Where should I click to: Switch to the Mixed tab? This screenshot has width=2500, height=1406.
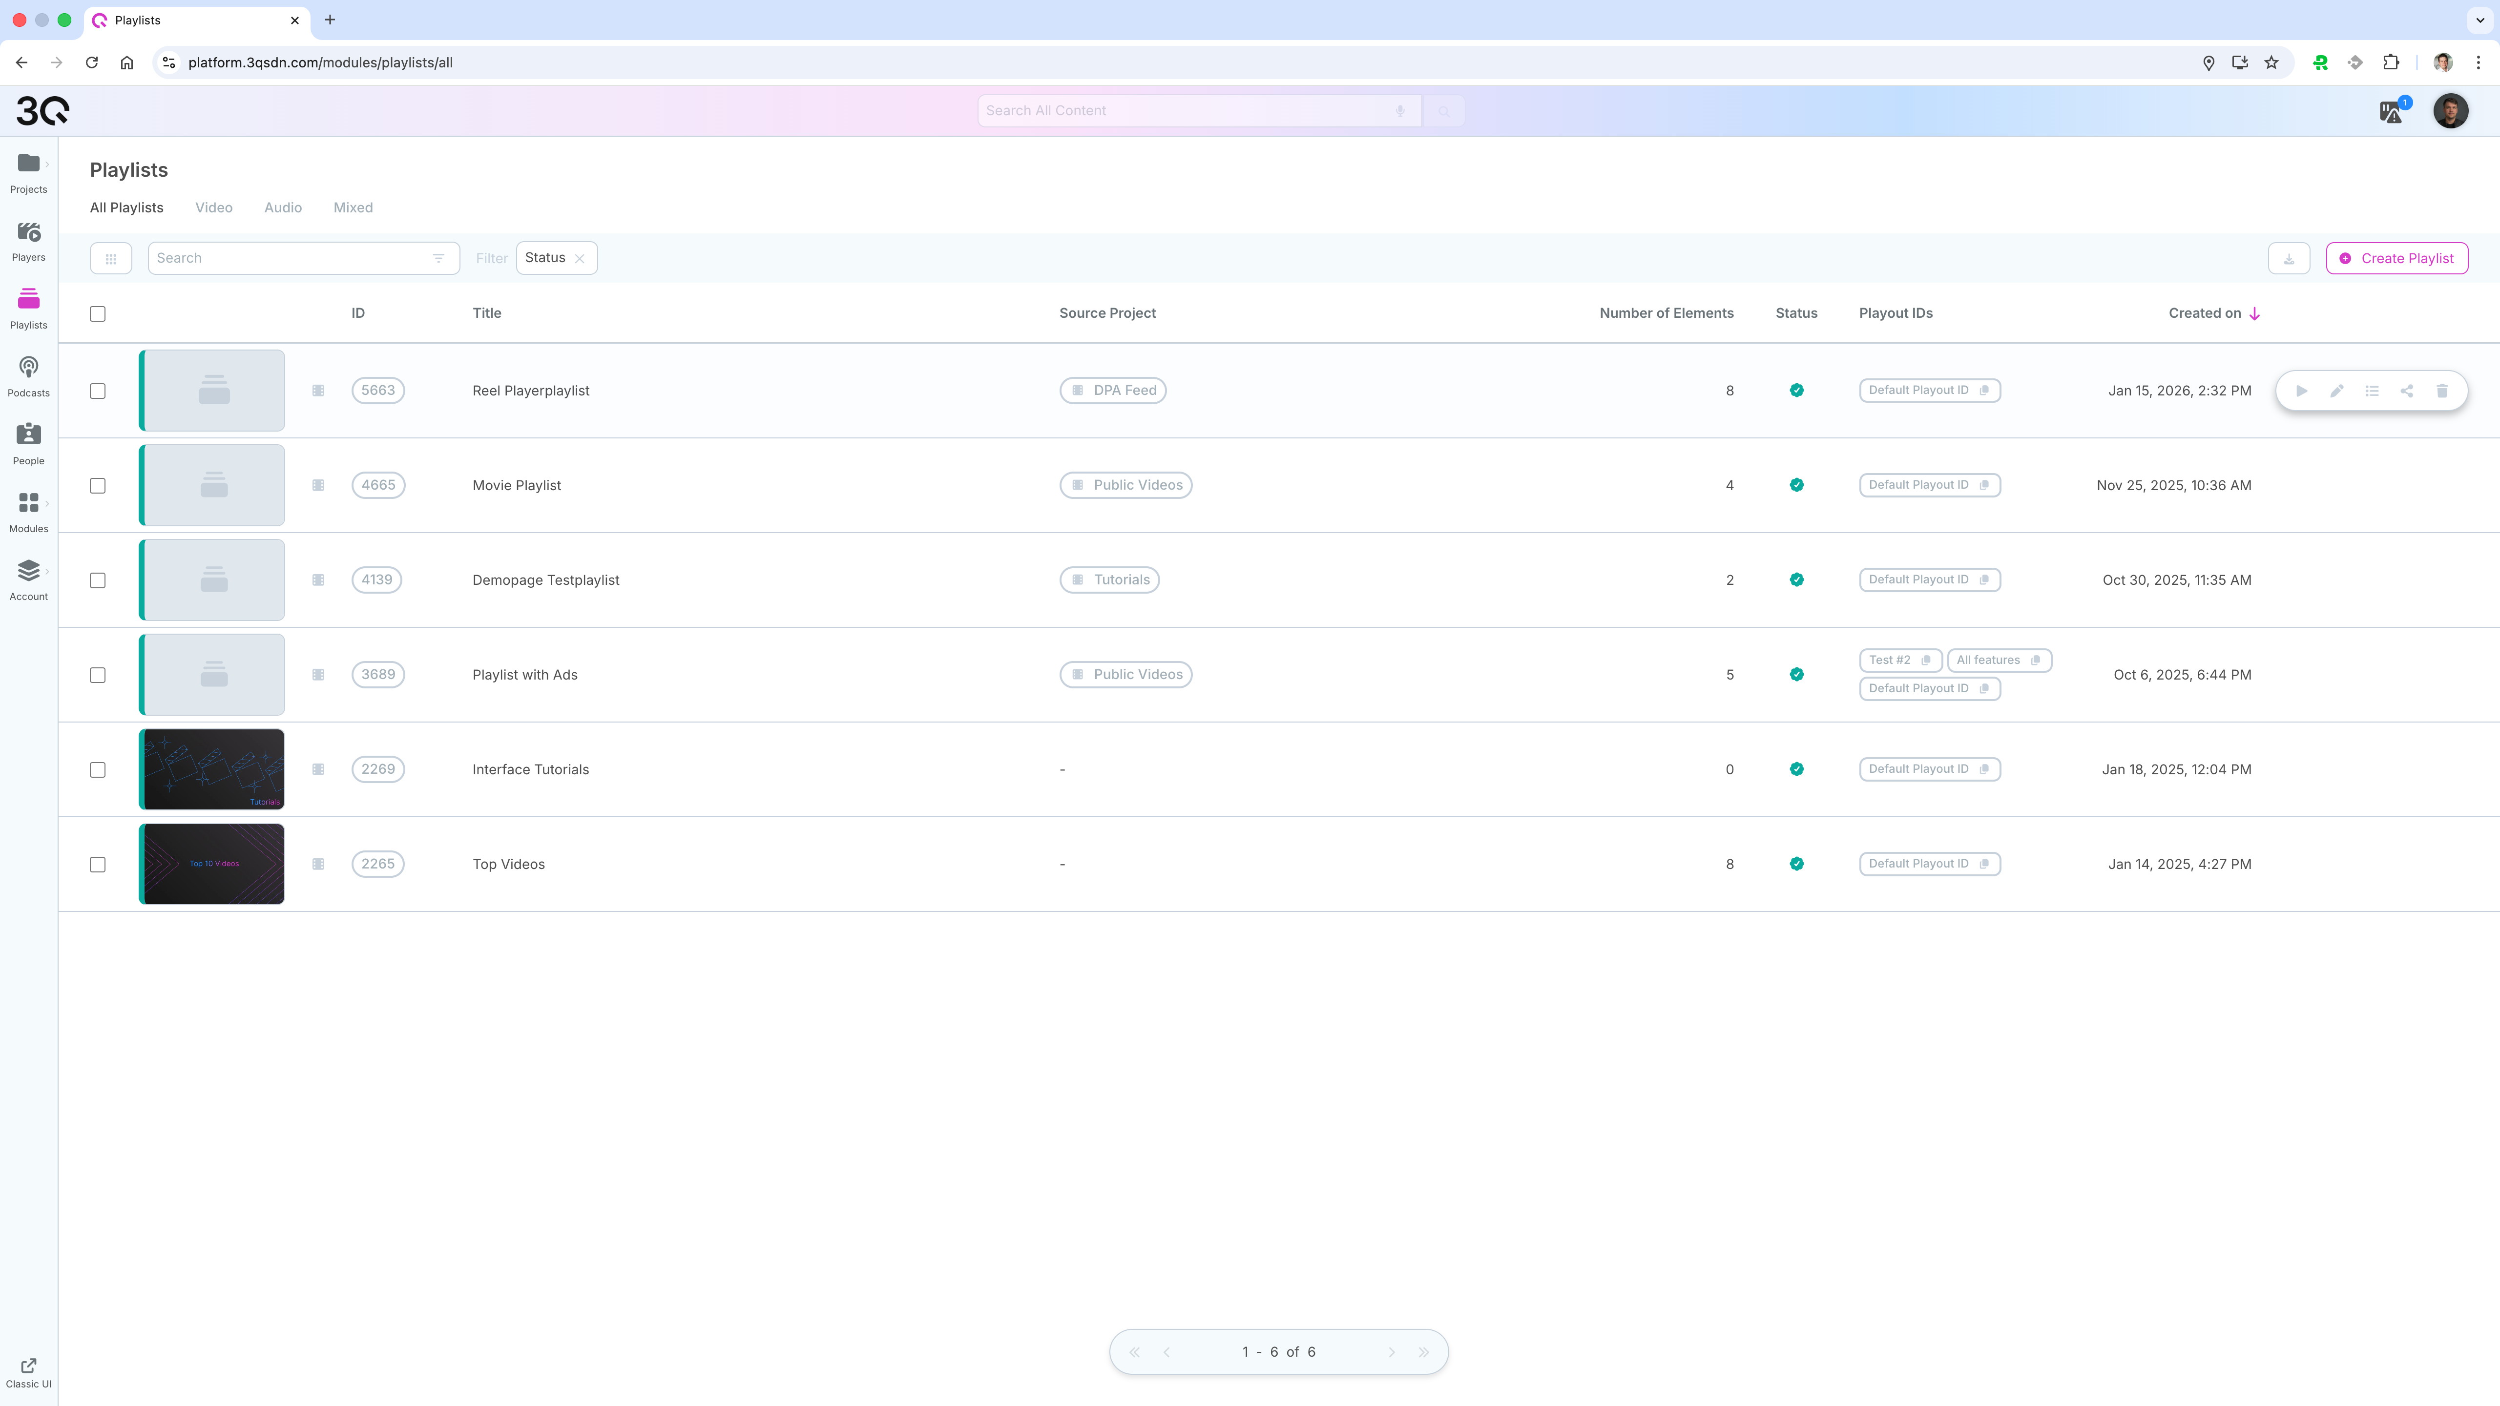coord(352,207)
